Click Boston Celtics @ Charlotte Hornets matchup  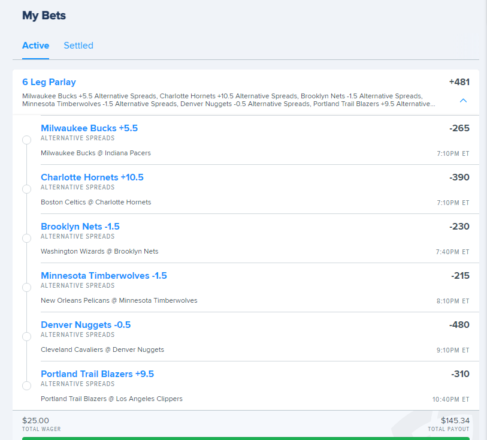pos(96,202)
